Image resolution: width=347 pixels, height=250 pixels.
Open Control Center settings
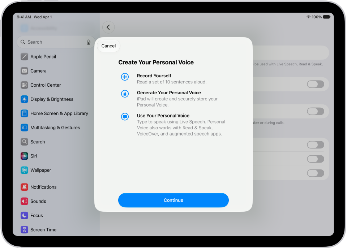[55, 85]
